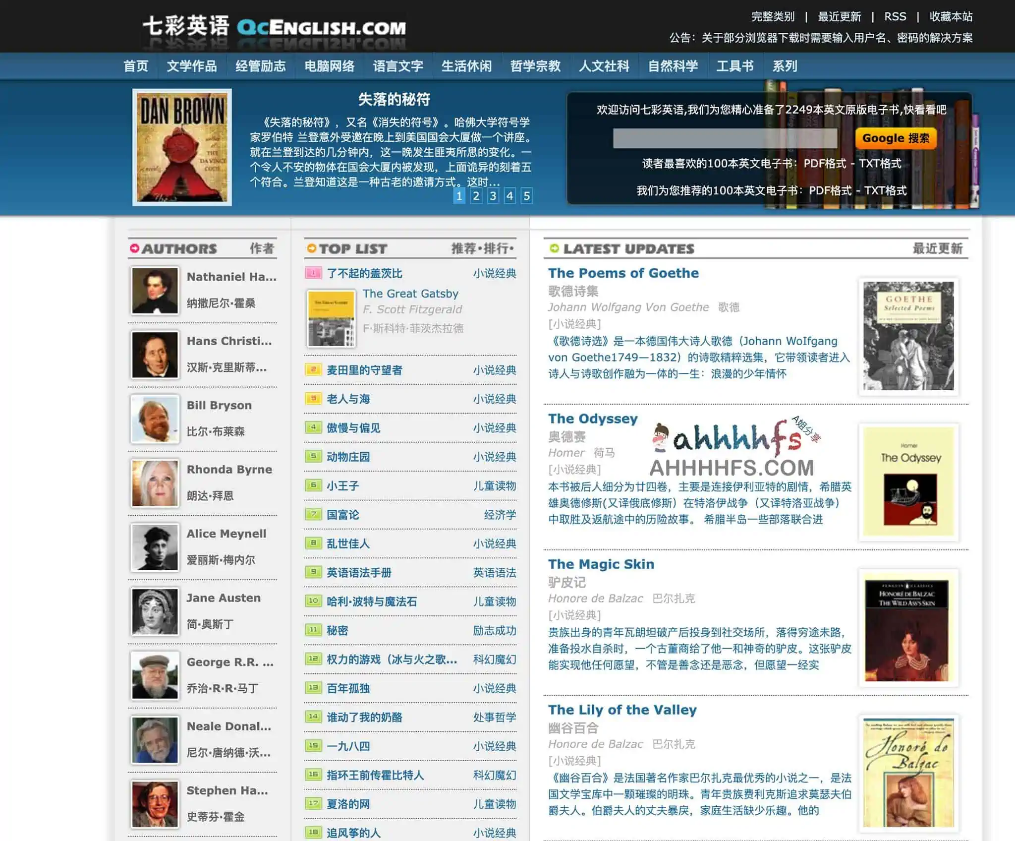This screenshot has width=1015, height=841.
Task: Click the 收藏本站 link at top right
Action: point(950,16)
